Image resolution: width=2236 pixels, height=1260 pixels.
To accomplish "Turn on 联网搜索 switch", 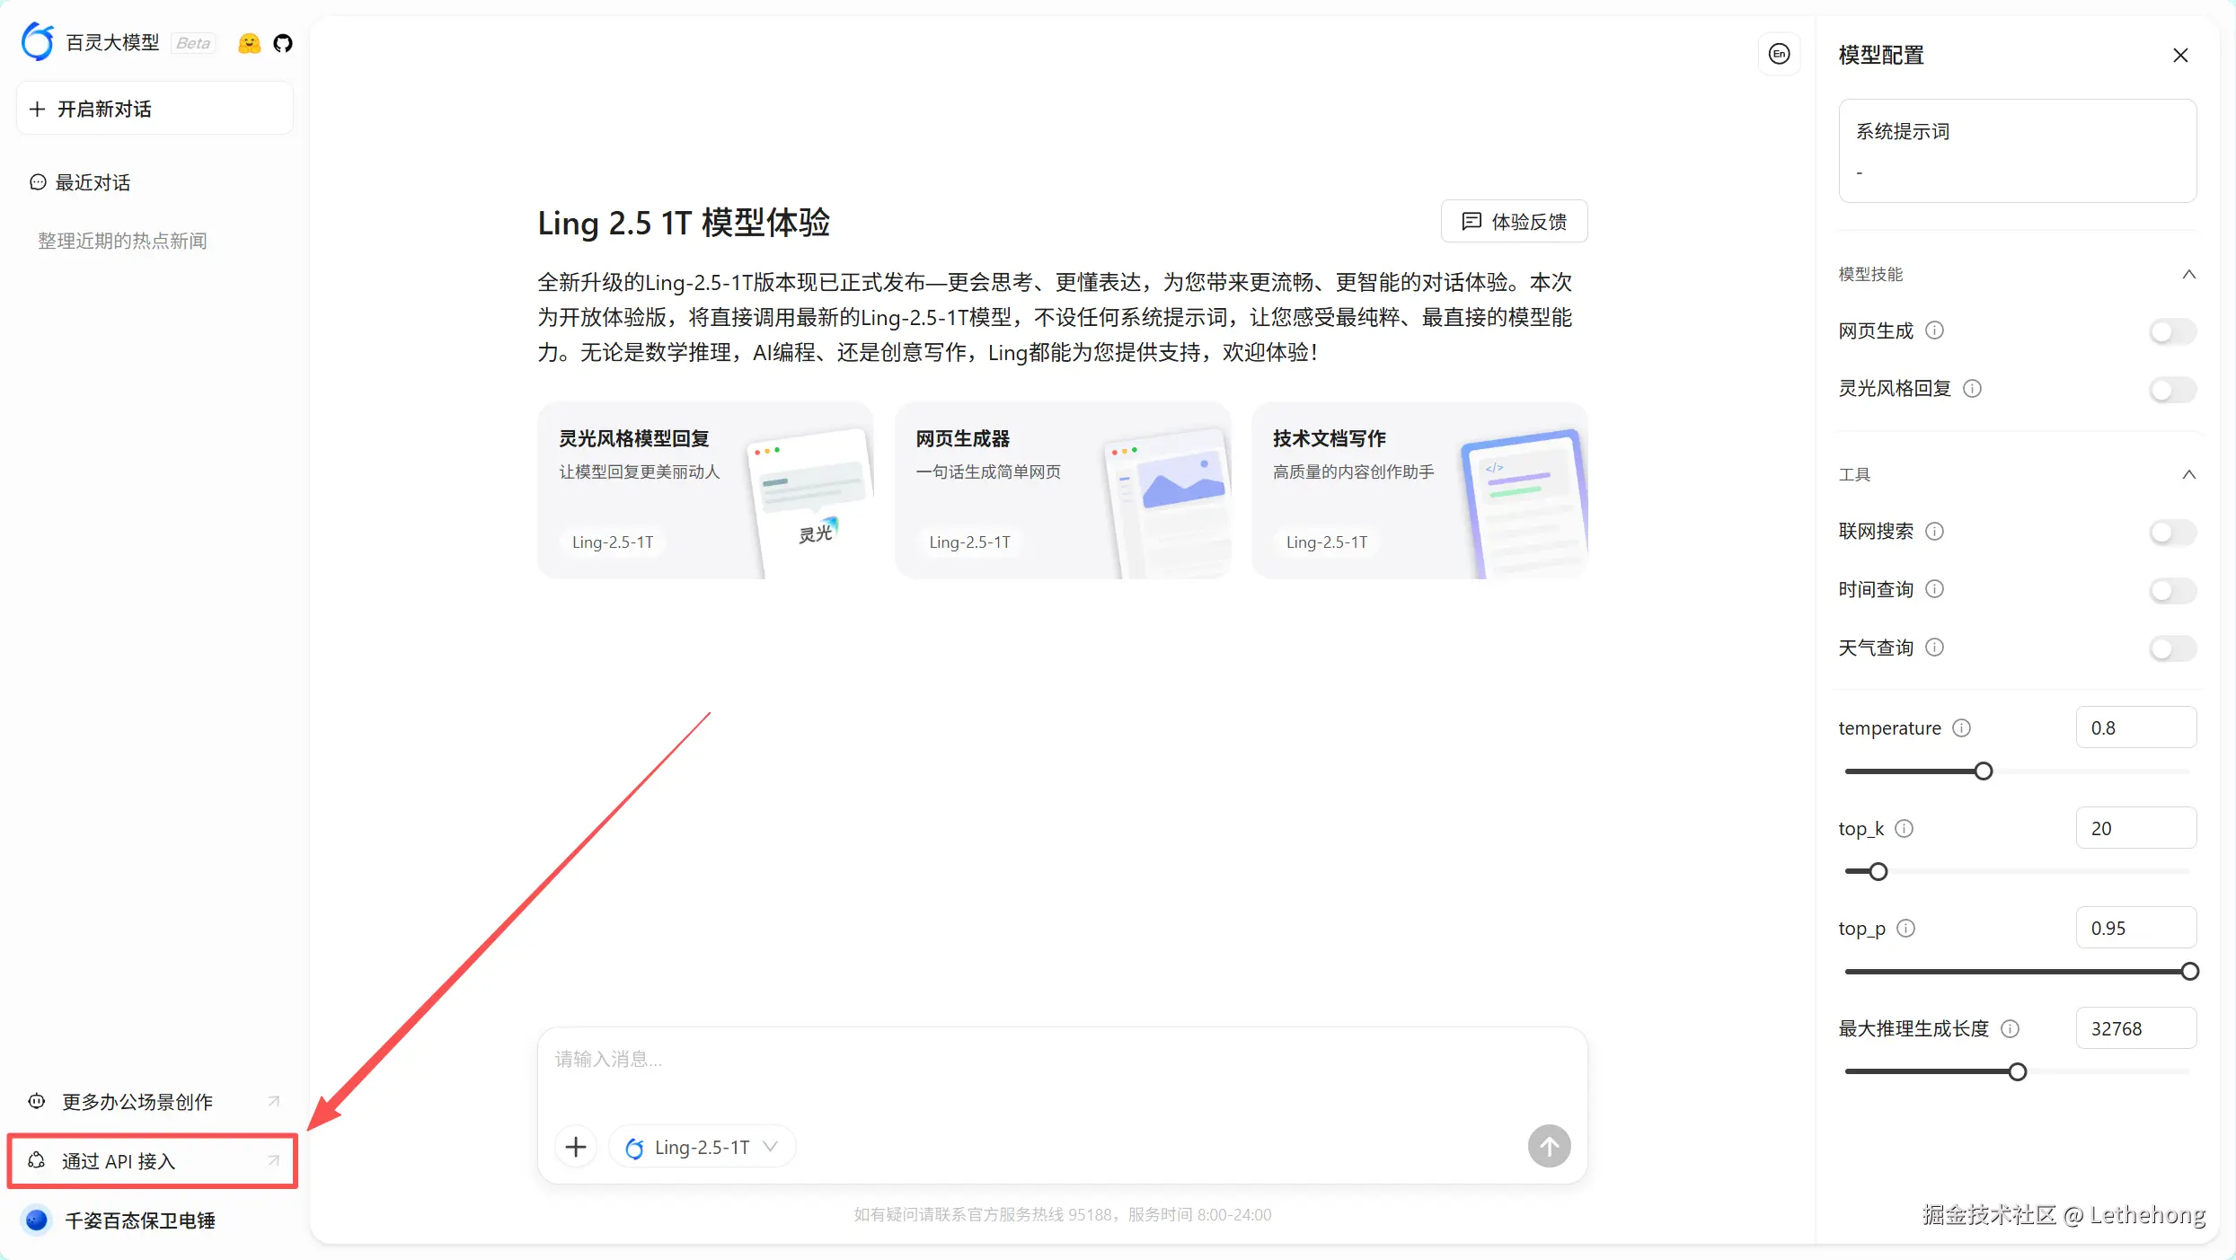I will coord(2172,532).
